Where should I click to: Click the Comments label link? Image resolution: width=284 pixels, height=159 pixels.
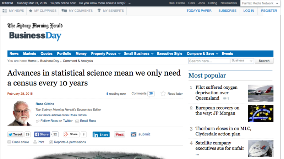139,93
